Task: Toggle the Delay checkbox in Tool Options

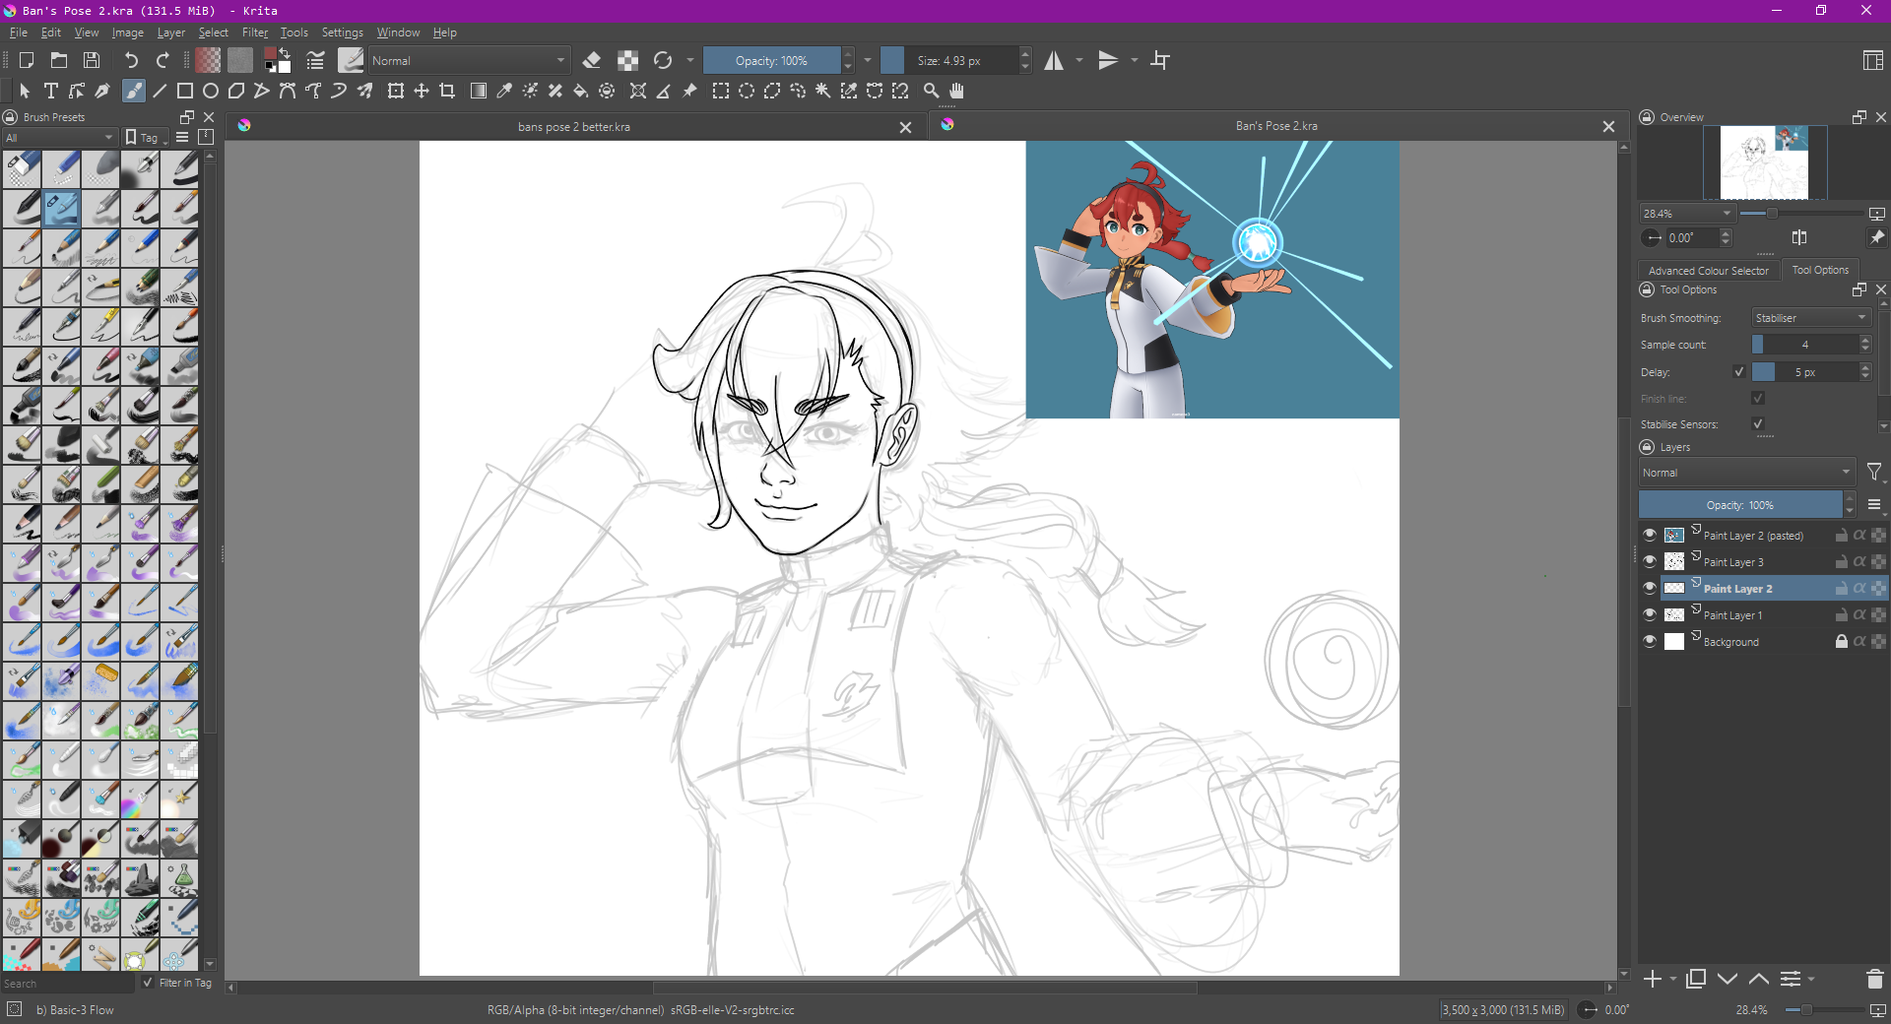Action: click(1739, 372)
